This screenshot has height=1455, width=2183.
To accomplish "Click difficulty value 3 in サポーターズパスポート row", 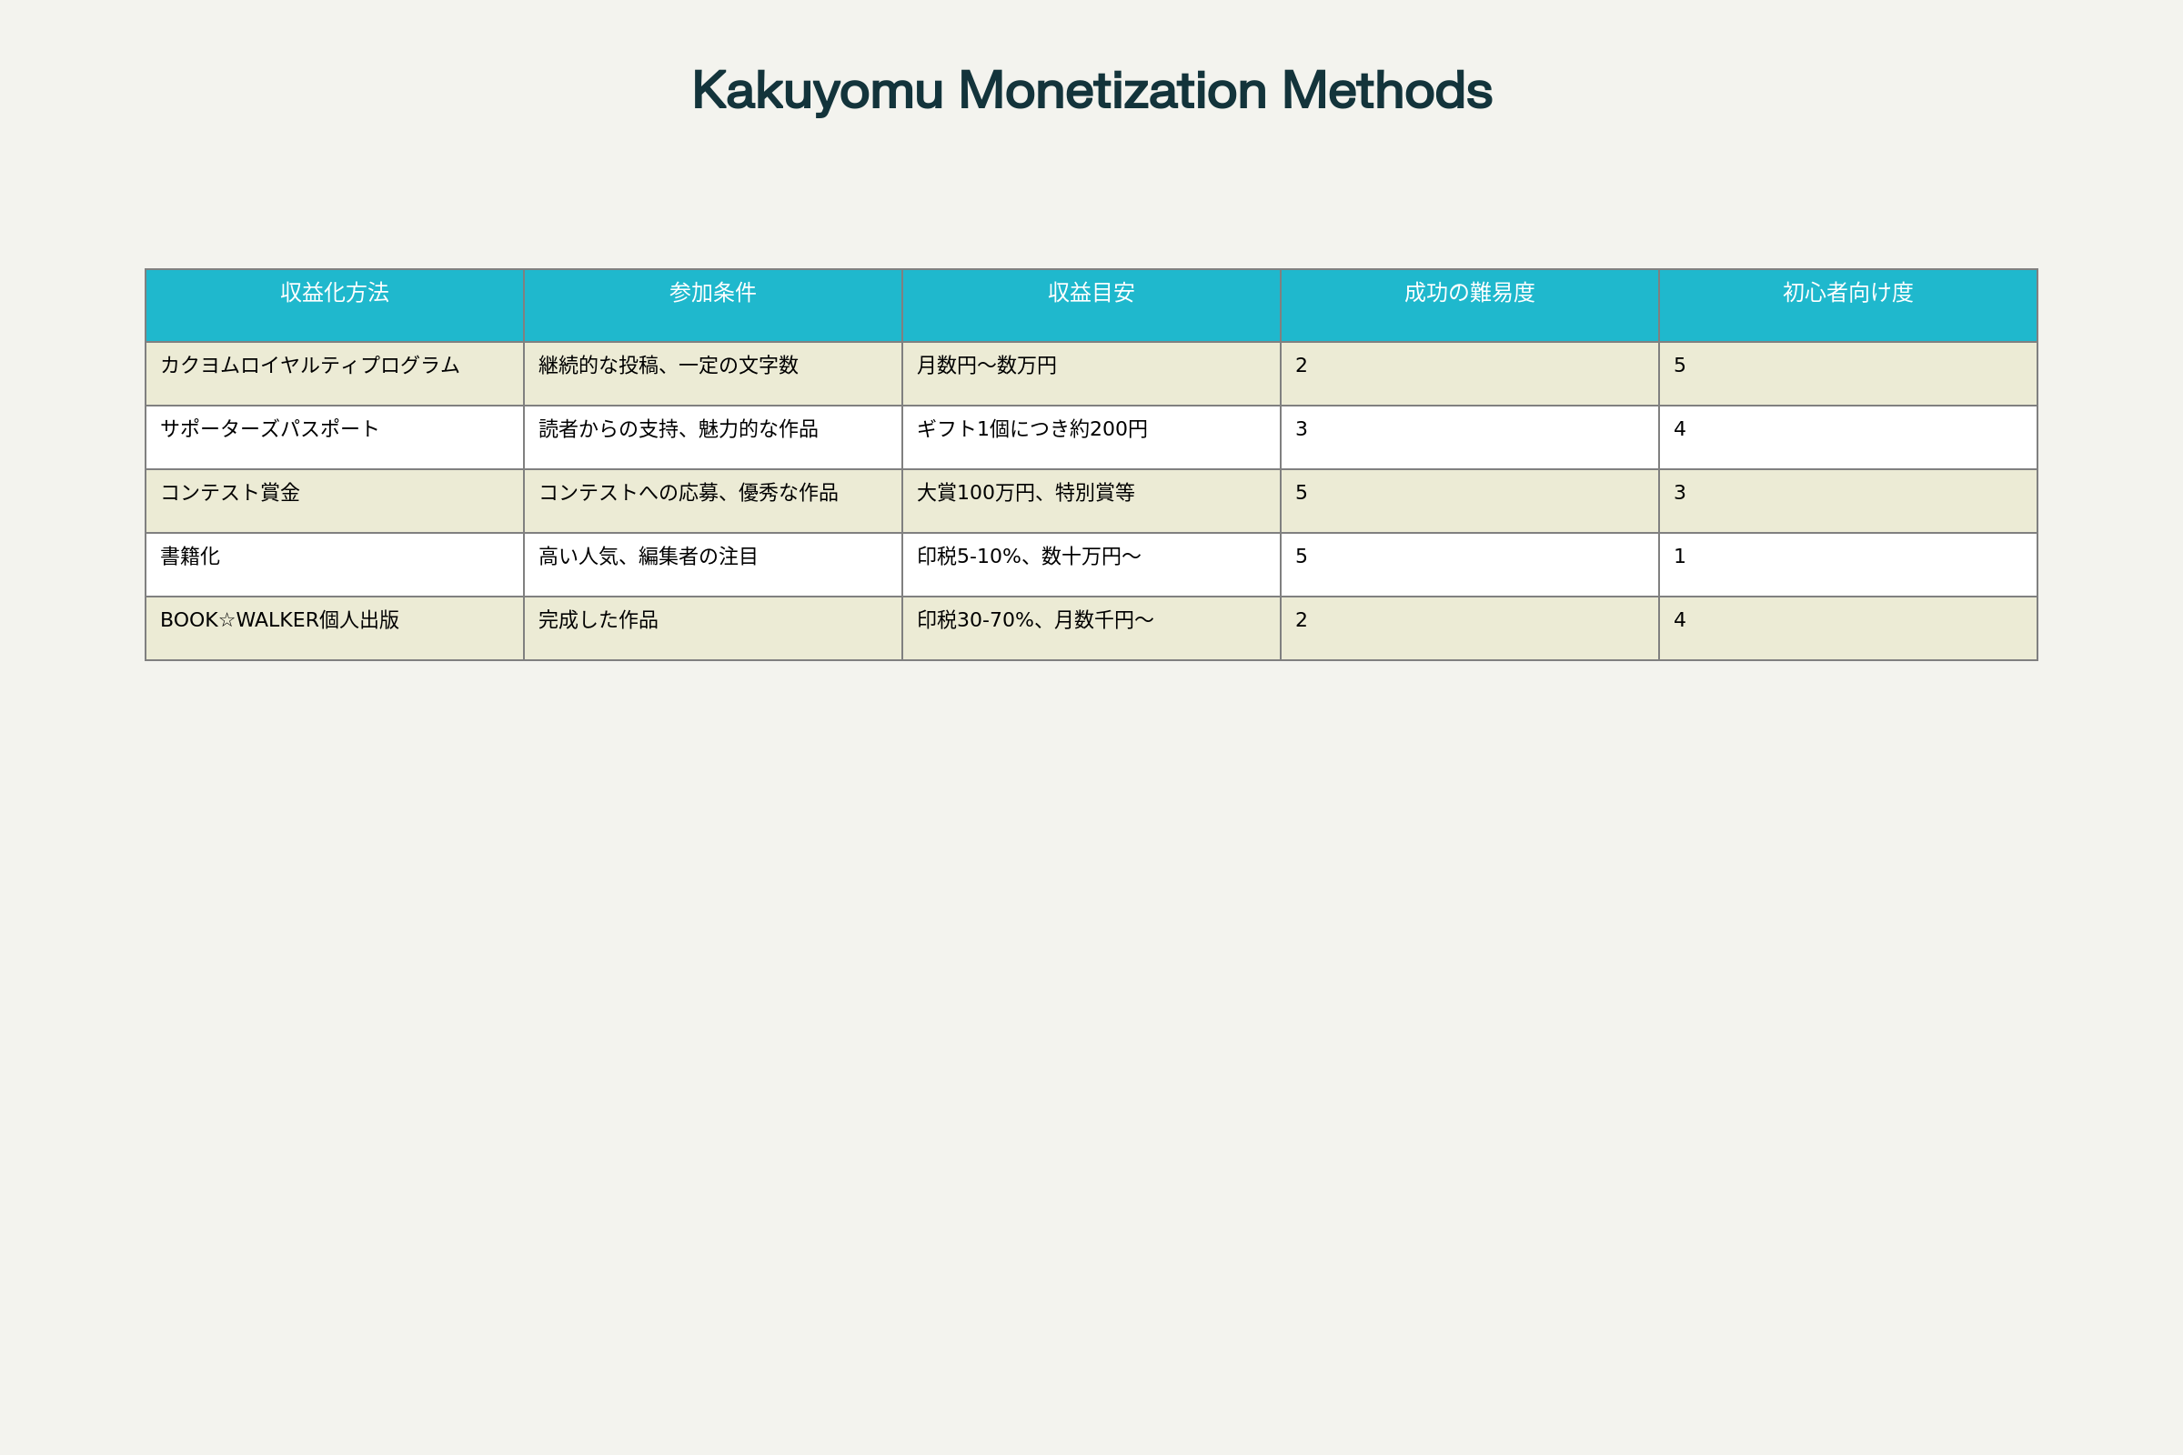I will coord(1470,438).
